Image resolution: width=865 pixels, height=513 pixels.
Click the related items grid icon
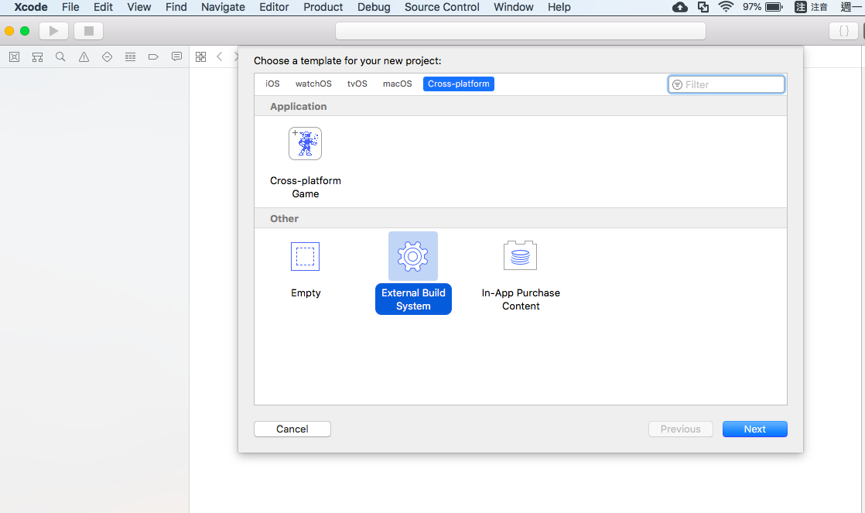tap(201, 56)
